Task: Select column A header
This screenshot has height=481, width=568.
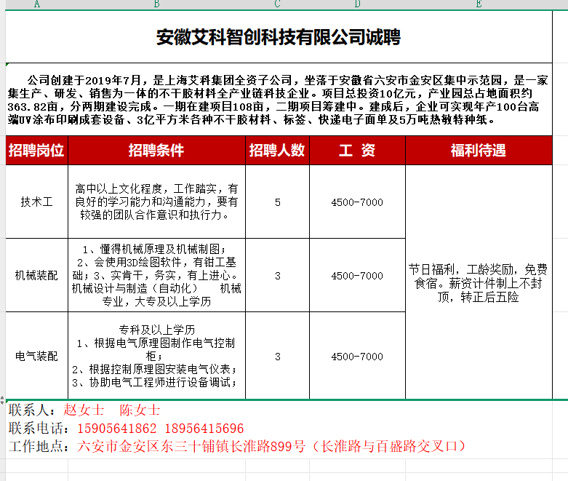Action: (x=36, y=4)
